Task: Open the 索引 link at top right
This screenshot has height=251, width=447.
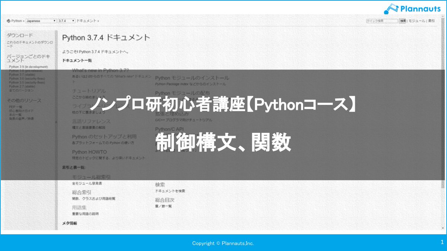Action: click(431, 21)
